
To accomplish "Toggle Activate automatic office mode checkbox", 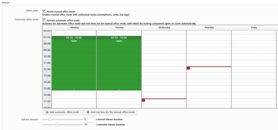I will (x=44, y=20).
